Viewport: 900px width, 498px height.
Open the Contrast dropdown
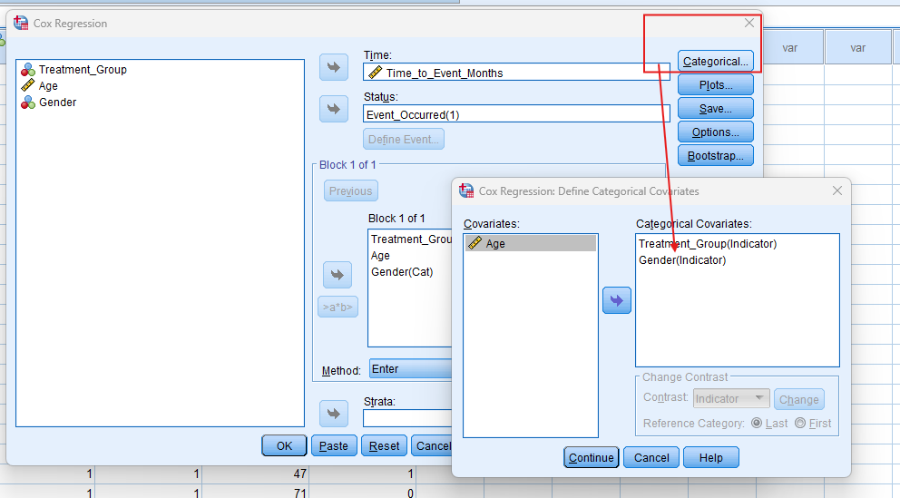[x=731, y=399]
